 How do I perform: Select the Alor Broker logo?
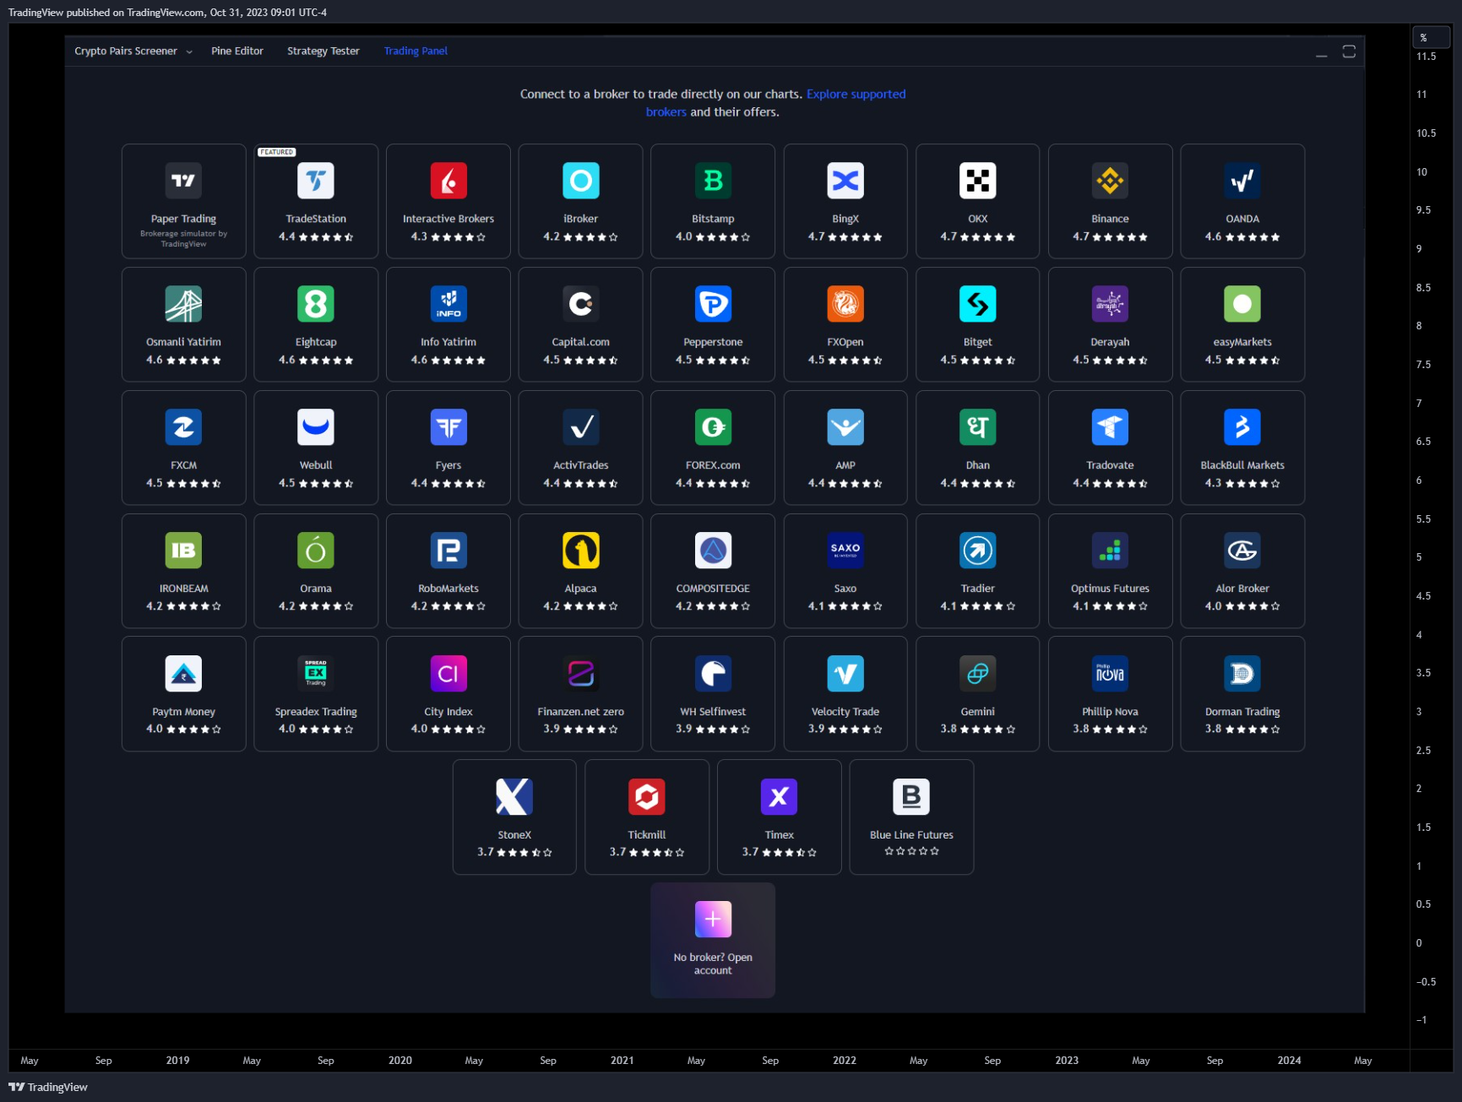click(1242, 551)
